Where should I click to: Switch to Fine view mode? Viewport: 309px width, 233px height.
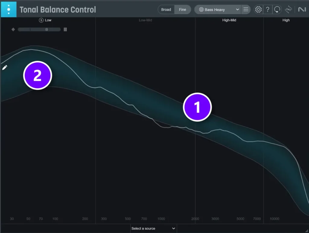point(183,9)
